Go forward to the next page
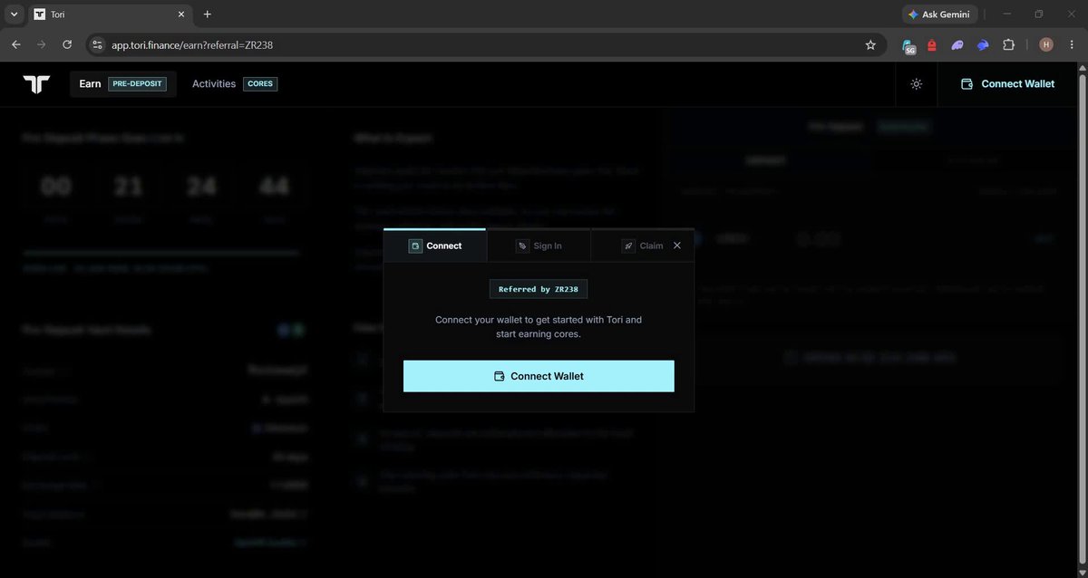This screenshot has width=1088, height=578. pyautogui.click(x=41, y=44)
